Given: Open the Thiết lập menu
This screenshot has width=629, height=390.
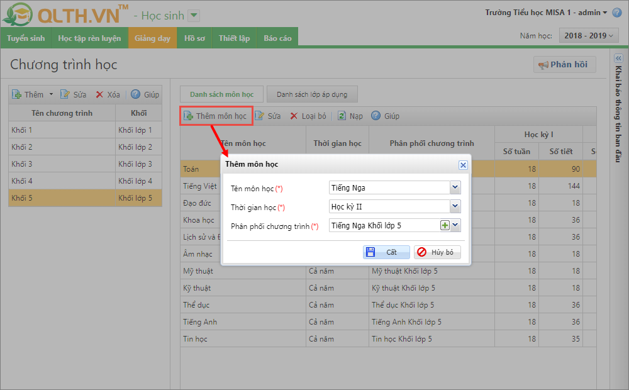Looking at the screenshot, I should point(234,38).
